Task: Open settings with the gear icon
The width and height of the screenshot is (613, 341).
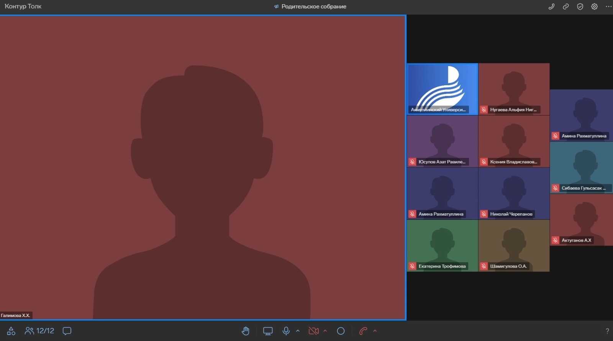Action: [594, 6]
